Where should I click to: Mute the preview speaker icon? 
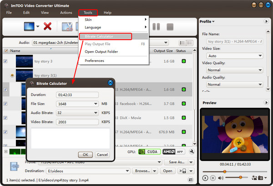[221, 178]
